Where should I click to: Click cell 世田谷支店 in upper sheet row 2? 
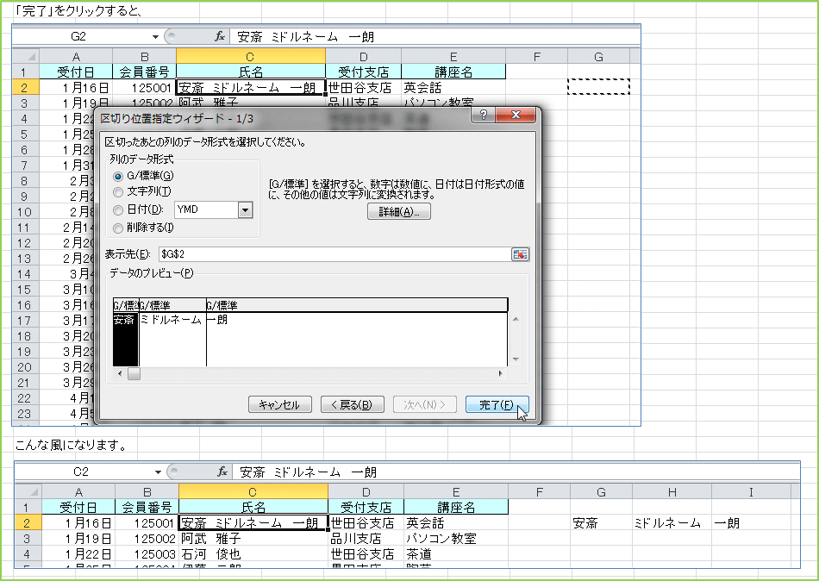364,87
